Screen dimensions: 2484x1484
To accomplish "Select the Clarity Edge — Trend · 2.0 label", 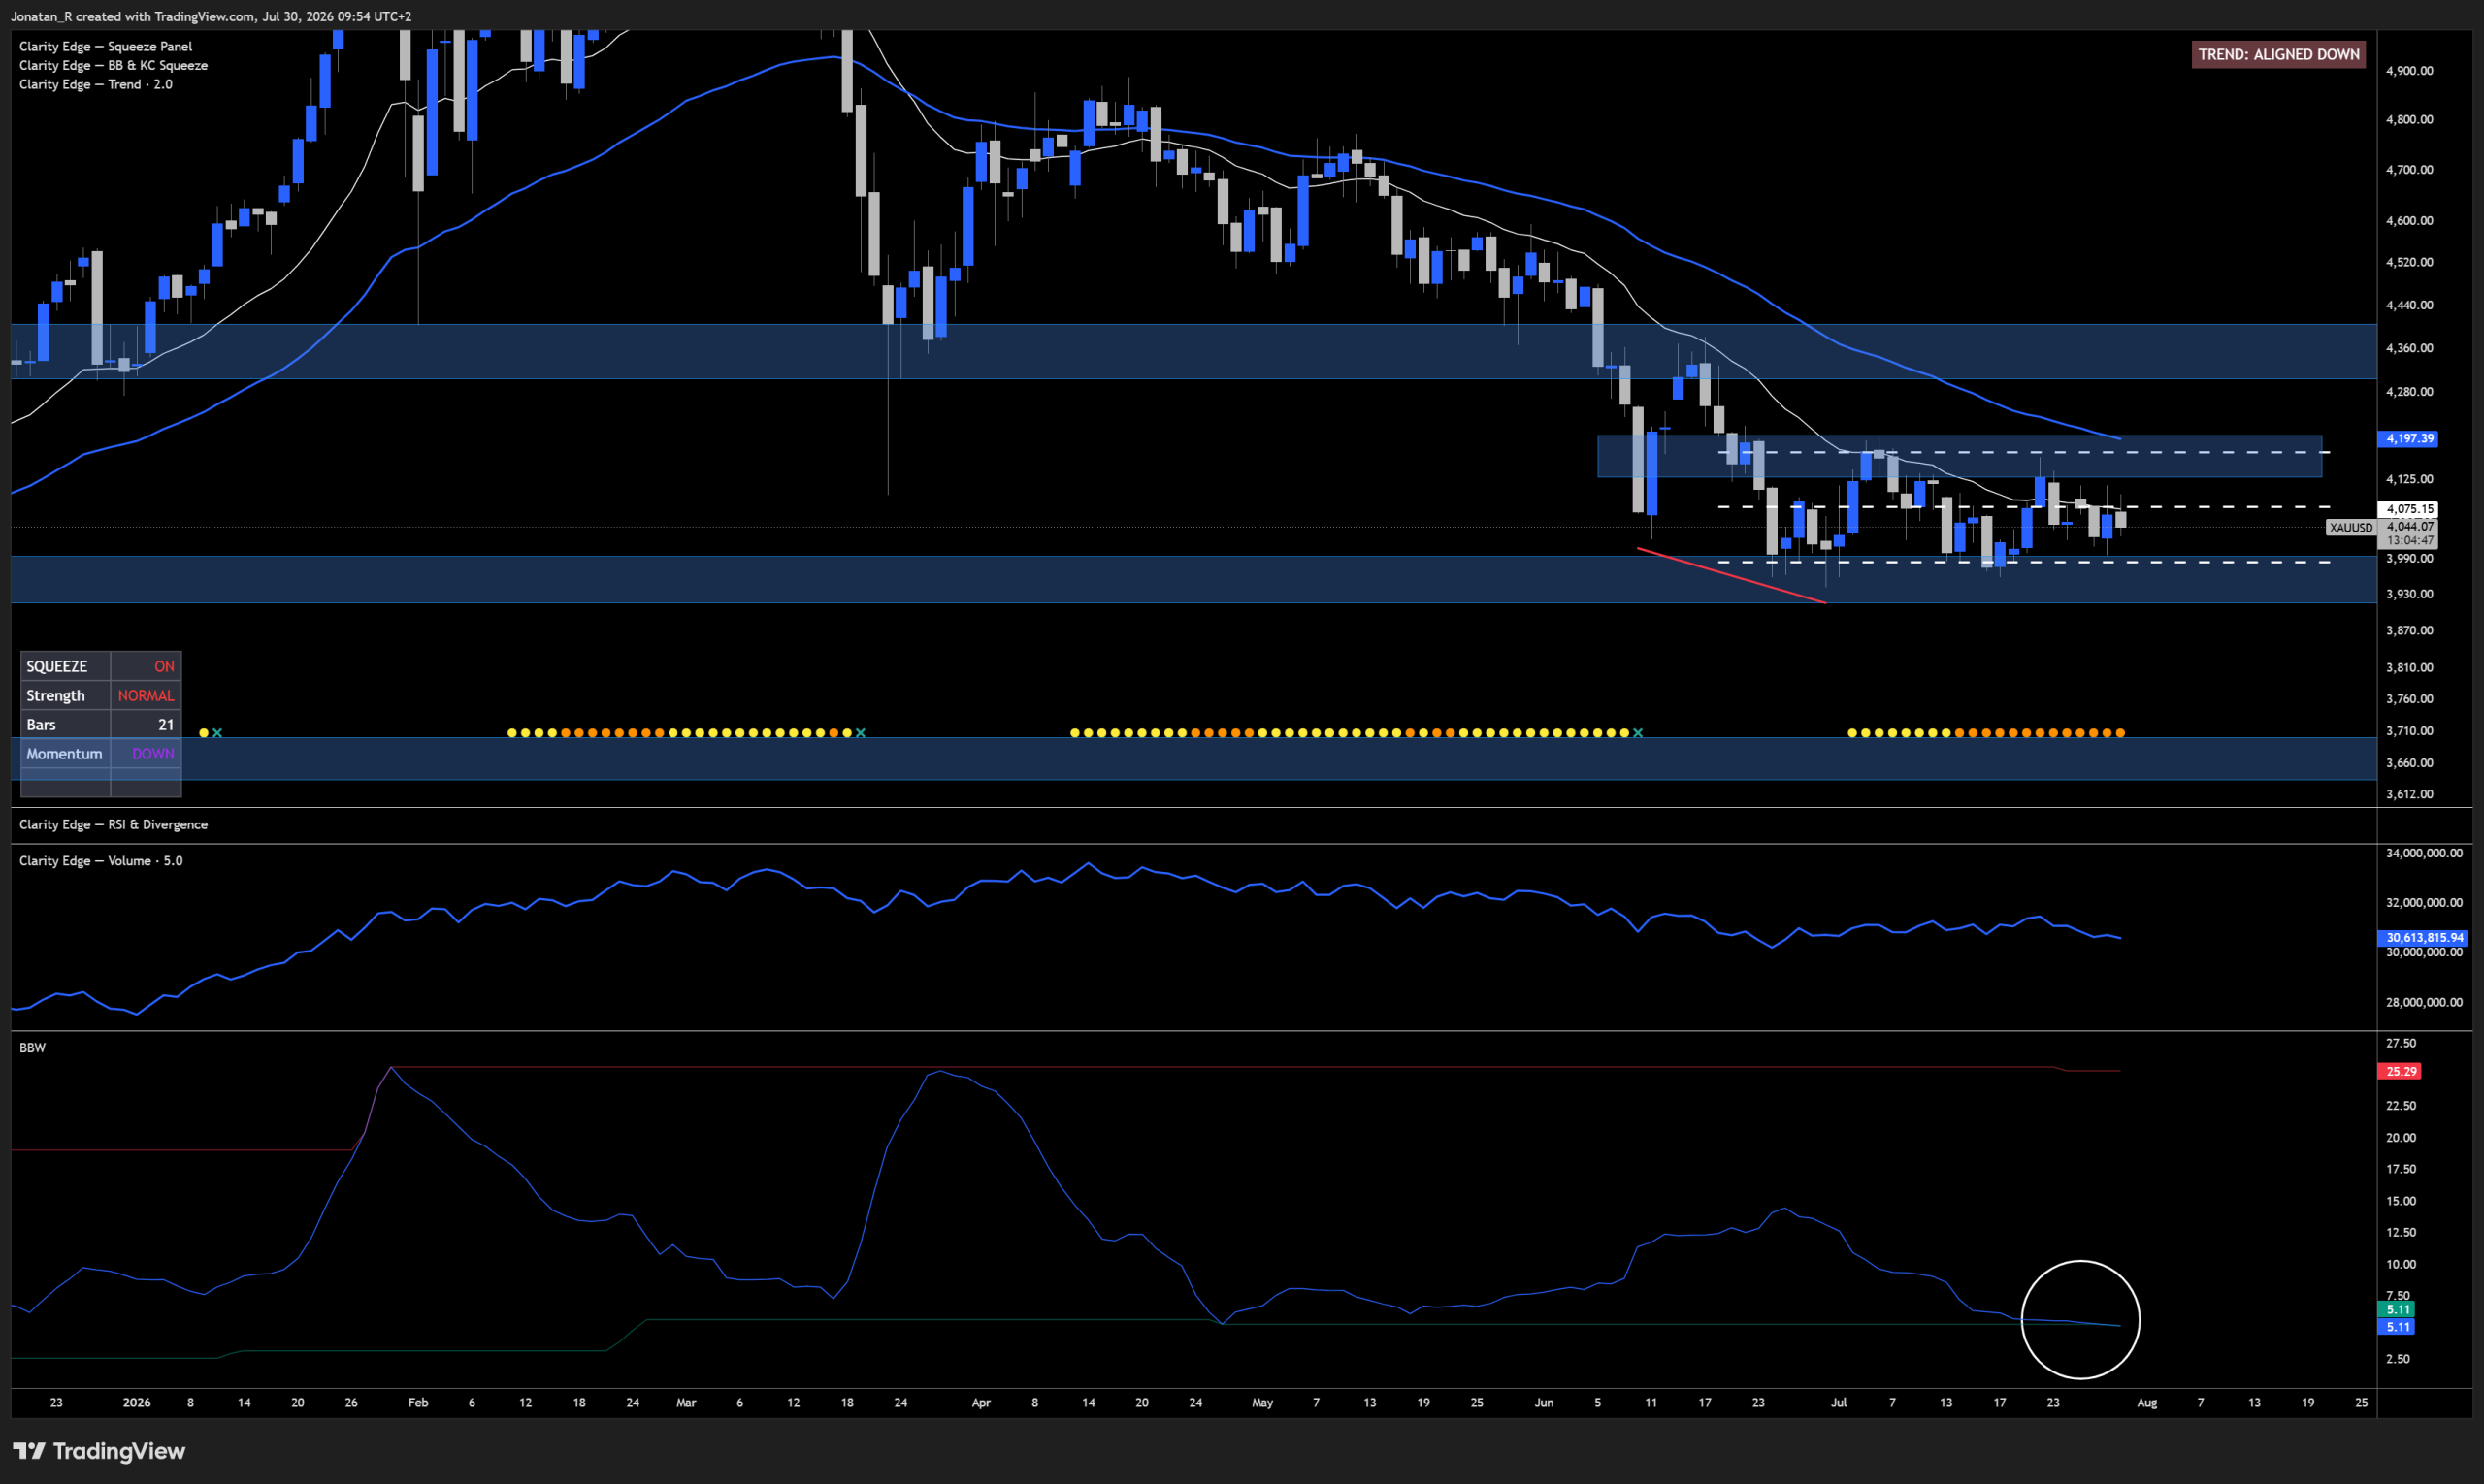I will tap(96, 84).
